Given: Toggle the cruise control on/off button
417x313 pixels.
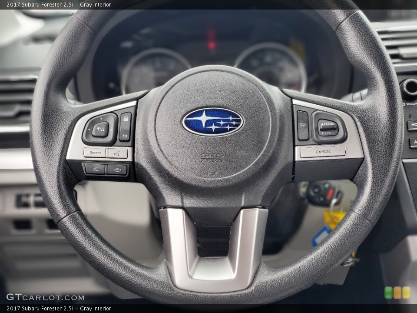Looking at the screenshot, I should pyautogui.click(x=303, y=126).
